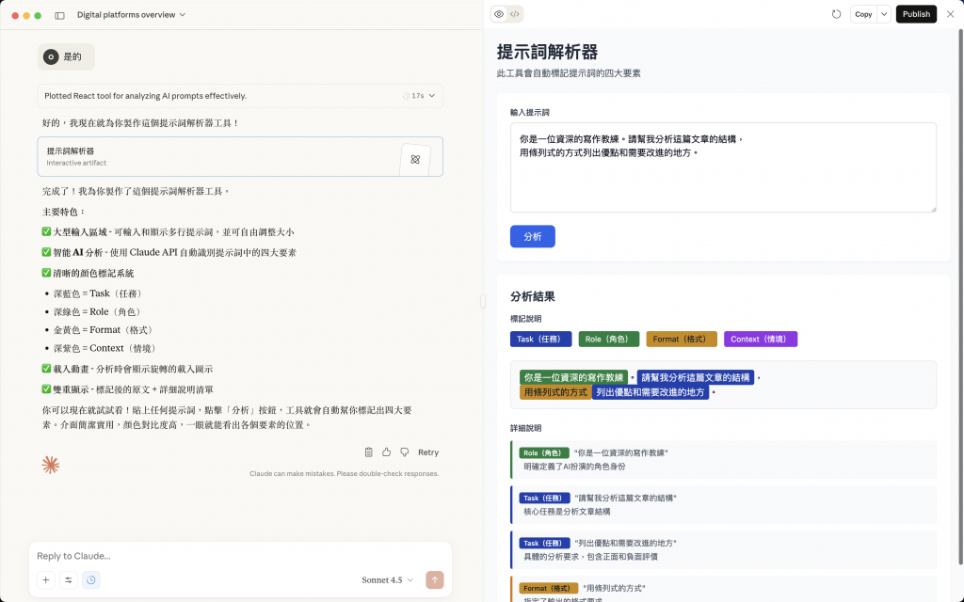
Task: Click the artifact panel scrollbar
Action: pyautogui.click(x=960, y=296)
